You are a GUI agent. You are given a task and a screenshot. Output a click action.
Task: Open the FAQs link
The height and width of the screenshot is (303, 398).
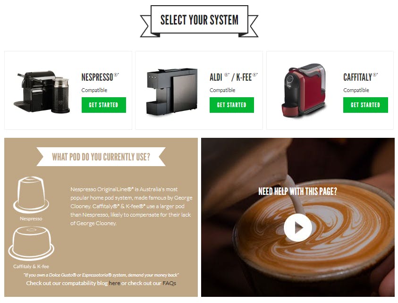coord(169,283)
